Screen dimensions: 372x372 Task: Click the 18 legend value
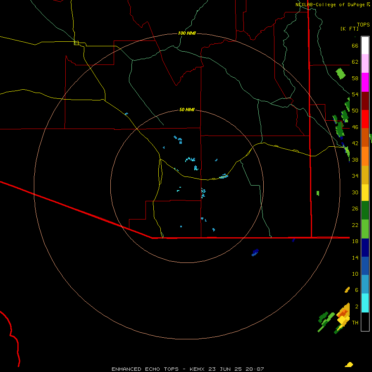coord(355,241)
